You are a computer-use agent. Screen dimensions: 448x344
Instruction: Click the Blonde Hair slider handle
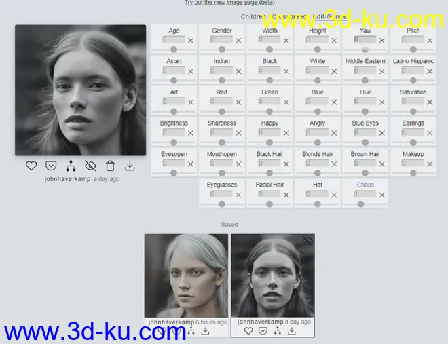(x=318, y=173)
